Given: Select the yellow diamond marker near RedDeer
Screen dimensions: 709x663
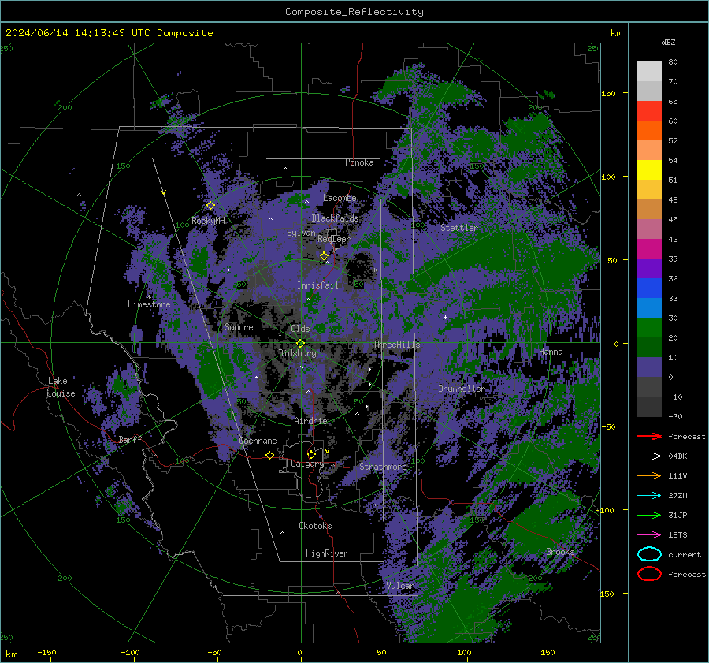Looking at the screenshot, I should [324, 256].
